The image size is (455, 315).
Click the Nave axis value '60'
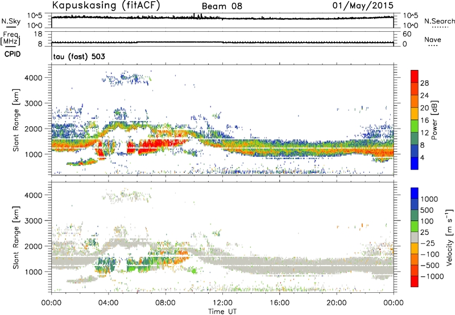click(407, 34)
